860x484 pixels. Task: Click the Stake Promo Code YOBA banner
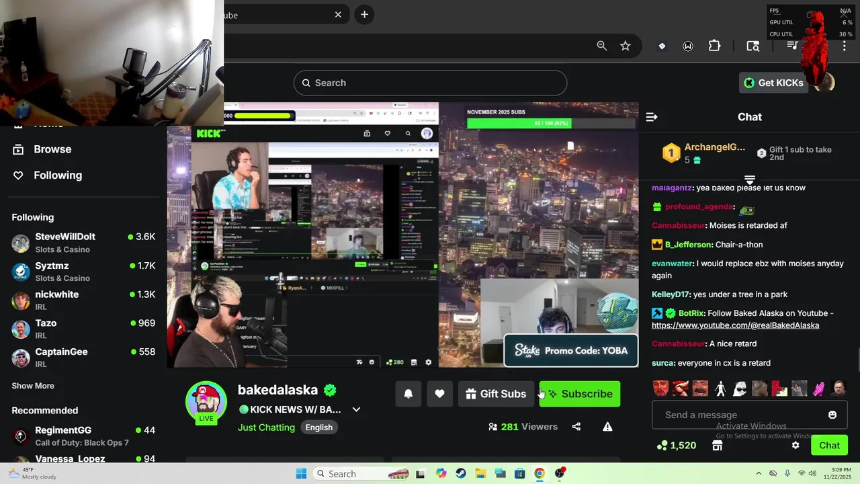tap(570, 350)
